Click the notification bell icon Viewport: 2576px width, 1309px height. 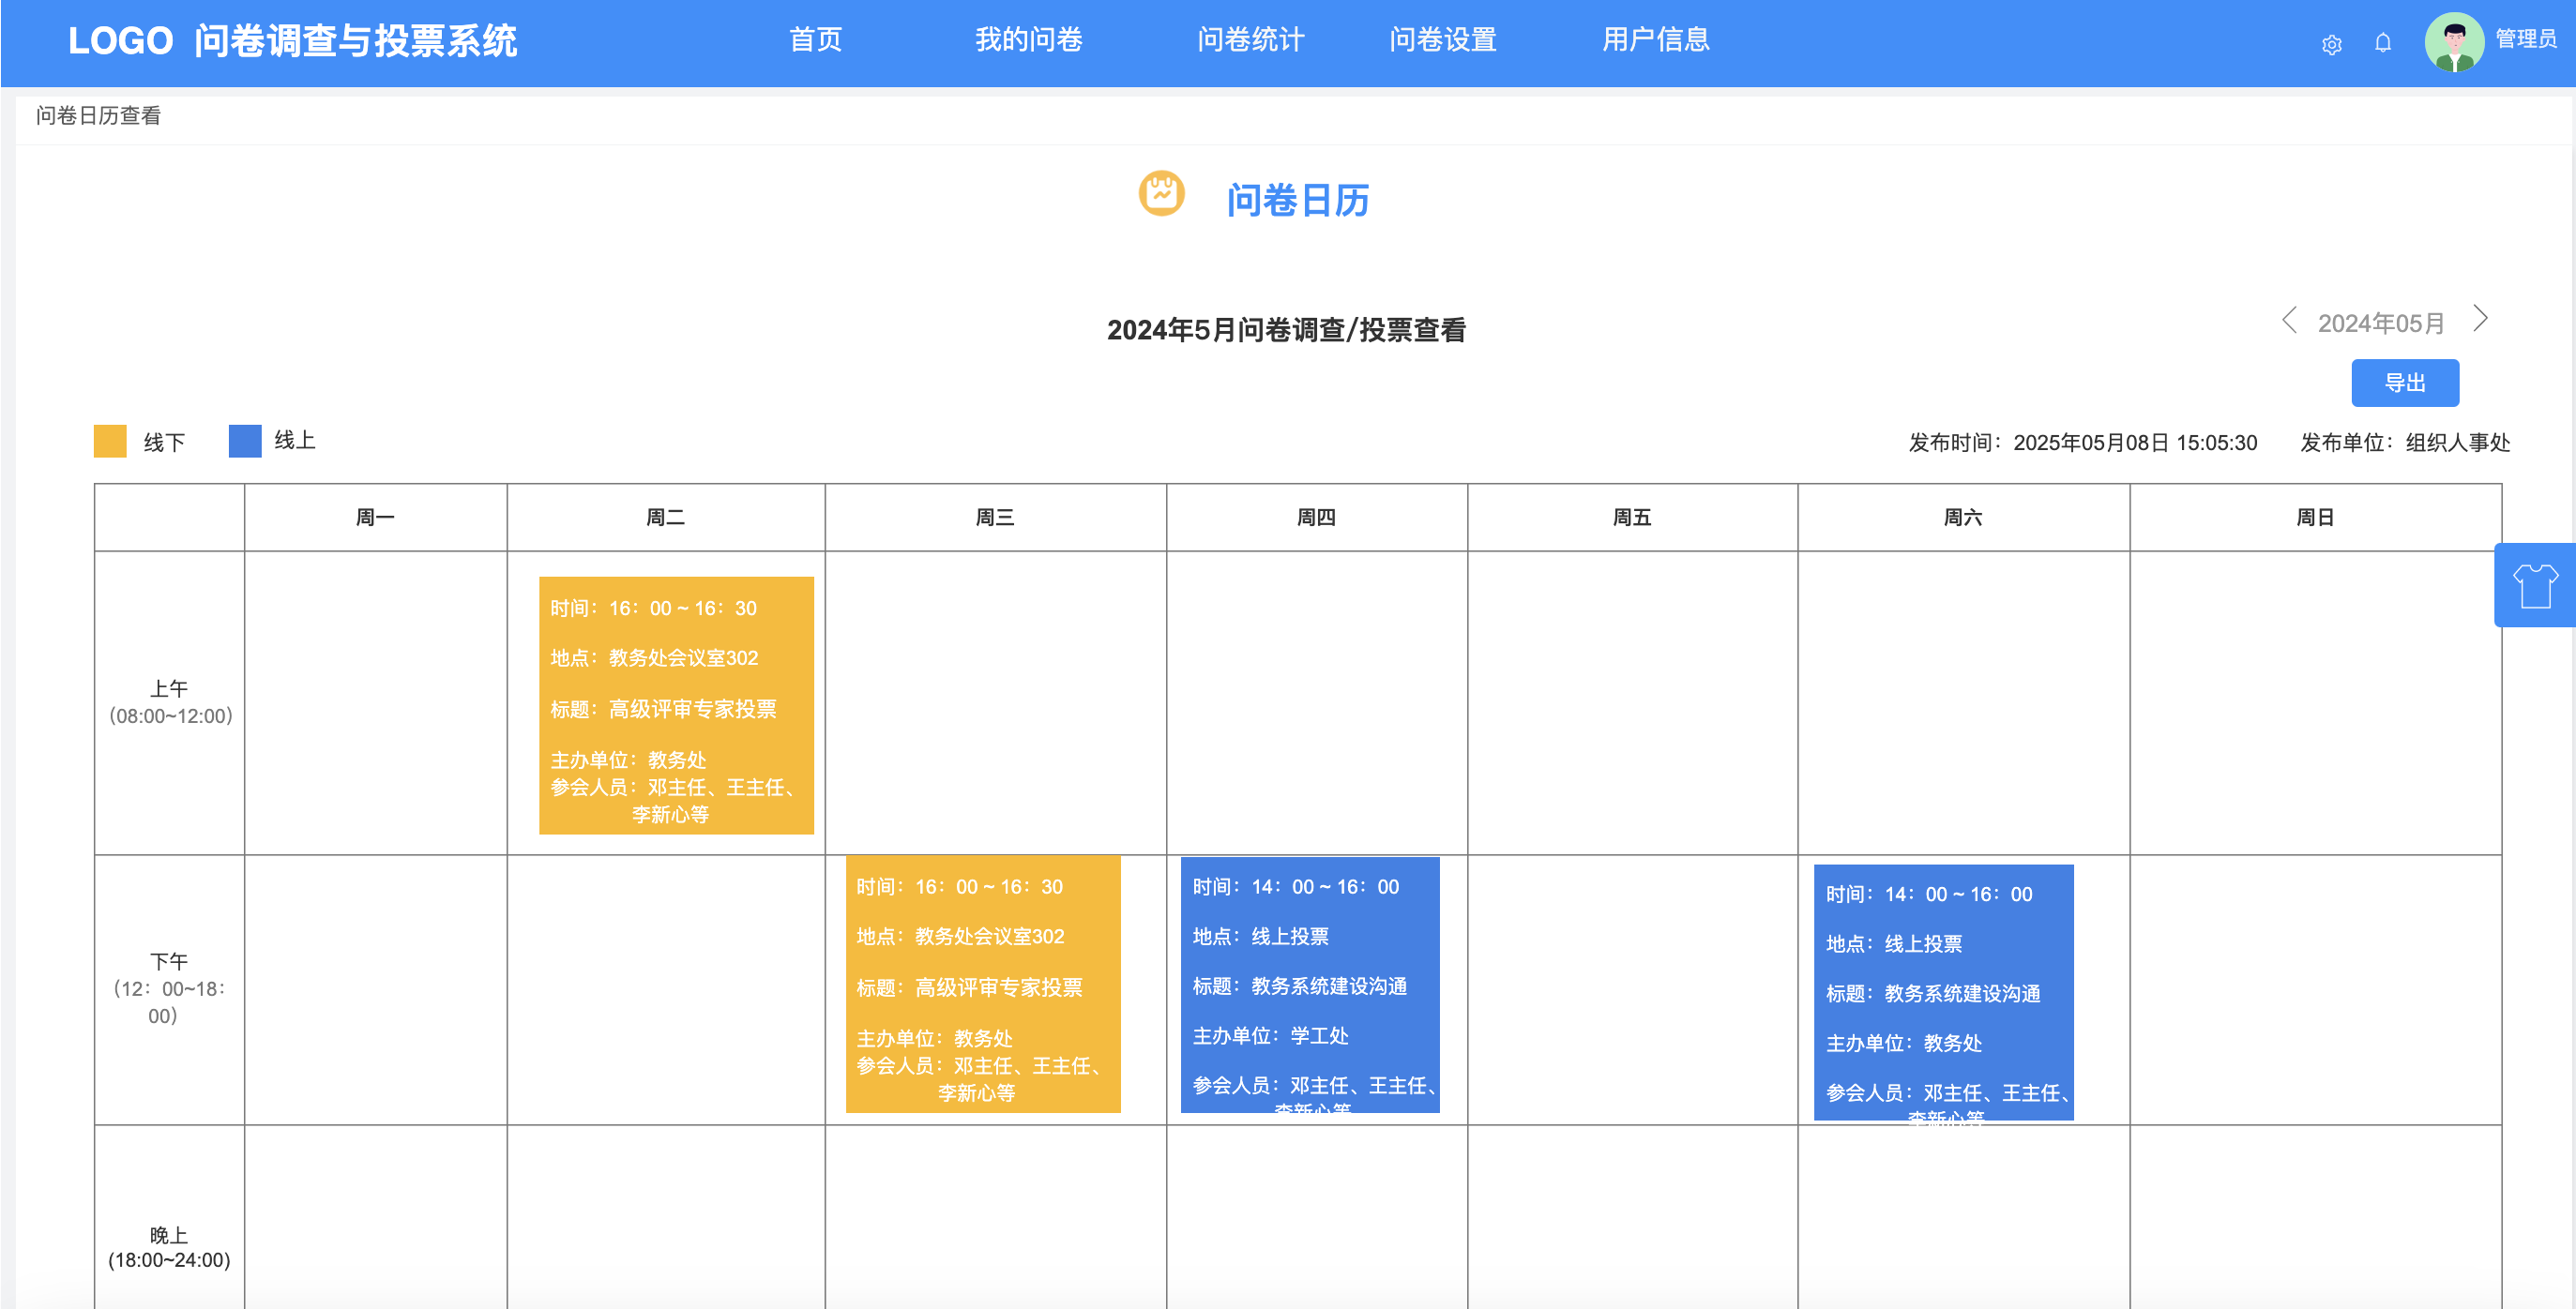pyautogui.click(x=2383, y=43)
